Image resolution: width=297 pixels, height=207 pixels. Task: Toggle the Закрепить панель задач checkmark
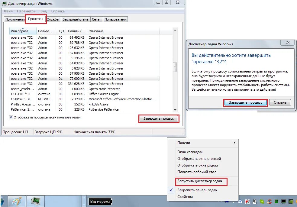click(x=171, y=190)
